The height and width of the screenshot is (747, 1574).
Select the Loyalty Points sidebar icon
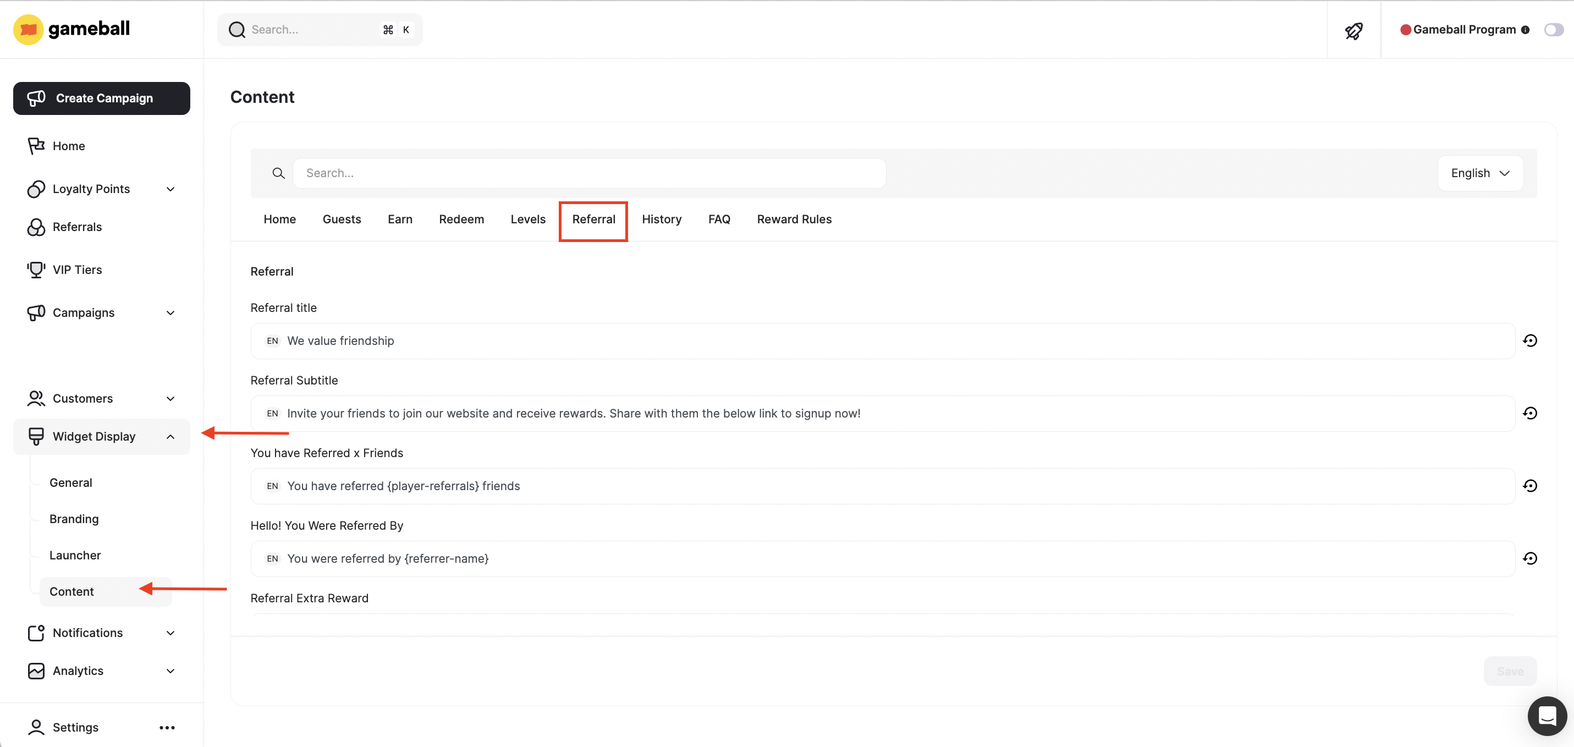pos(36,189)
